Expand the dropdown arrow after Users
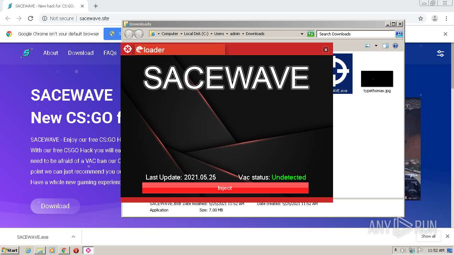Image resolution: width=454 pixels, height=255 pixels. coord(227,34)
